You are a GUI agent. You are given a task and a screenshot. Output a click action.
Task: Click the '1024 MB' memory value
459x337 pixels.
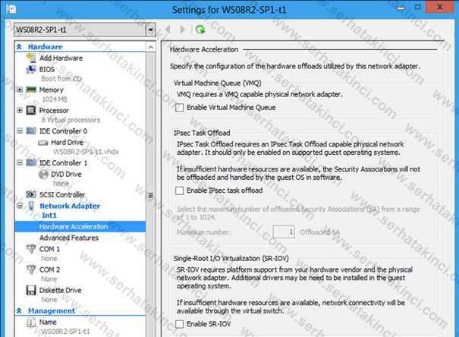[x=55, y=99]
